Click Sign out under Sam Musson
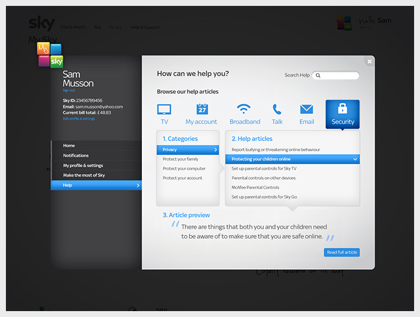Viewport: 420px width, 317px height. (x=69, y=90)
